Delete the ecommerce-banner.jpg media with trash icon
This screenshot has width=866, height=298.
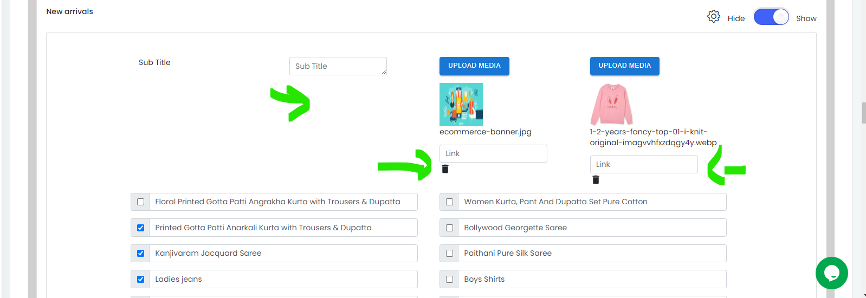click(445, 169)
